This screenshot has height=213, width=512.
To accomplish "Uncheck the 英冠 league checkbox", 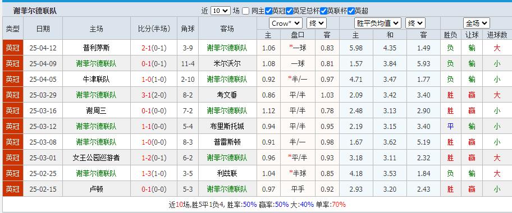I will pos(268,11).
